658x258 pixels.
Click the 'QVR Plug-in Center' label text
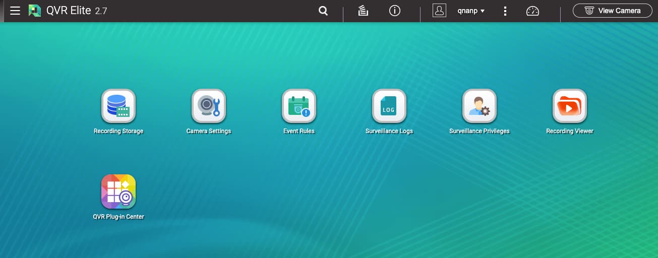tap(118, 217)
